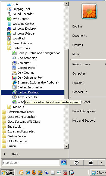
Task: Open the shutdown options arrow menu
Action: coord(101,162)
